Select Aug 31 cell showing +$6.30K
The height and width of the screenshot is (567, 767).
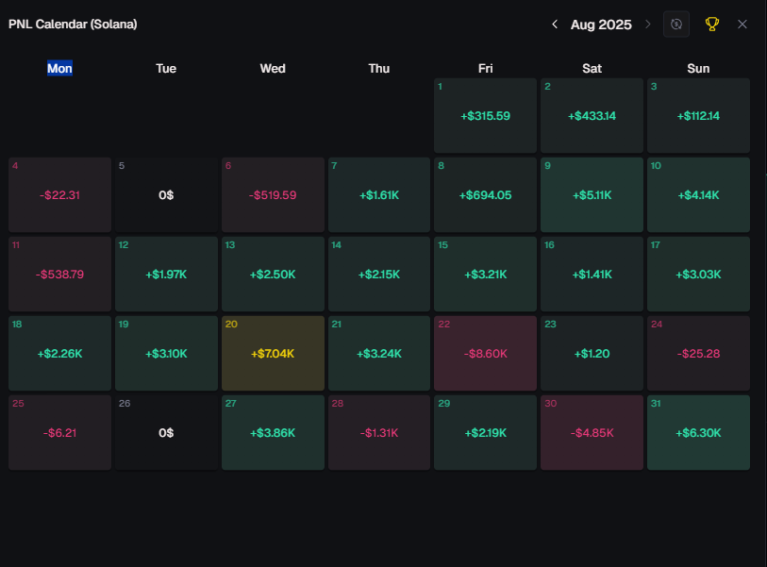(698, 432)
